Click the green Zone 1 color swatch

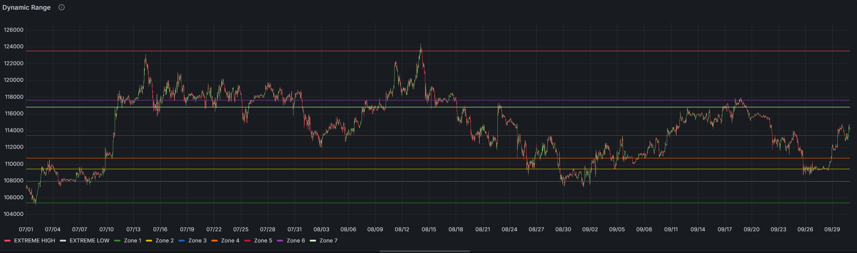click(117, 241)
